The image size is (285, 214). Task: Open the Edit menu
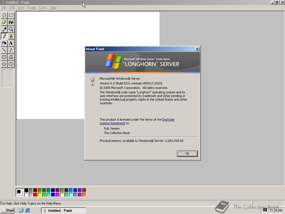pyautogui.click(x=12, y=8)
